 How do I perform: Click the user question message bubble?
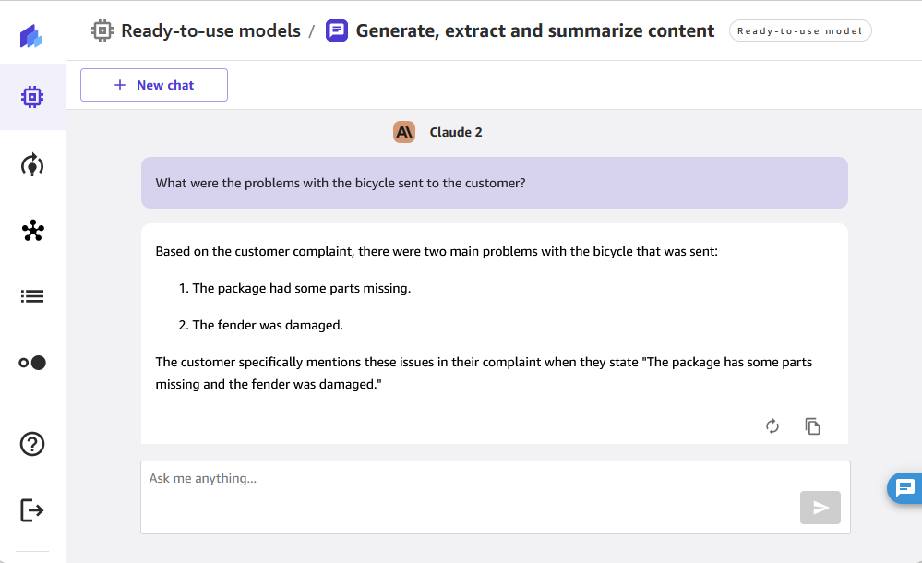pos(494,183)
